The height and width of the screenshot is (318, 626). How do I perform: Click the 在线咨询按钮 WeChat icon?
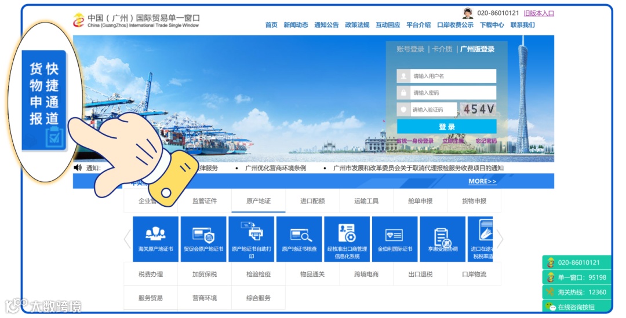[x=551, y=306]
